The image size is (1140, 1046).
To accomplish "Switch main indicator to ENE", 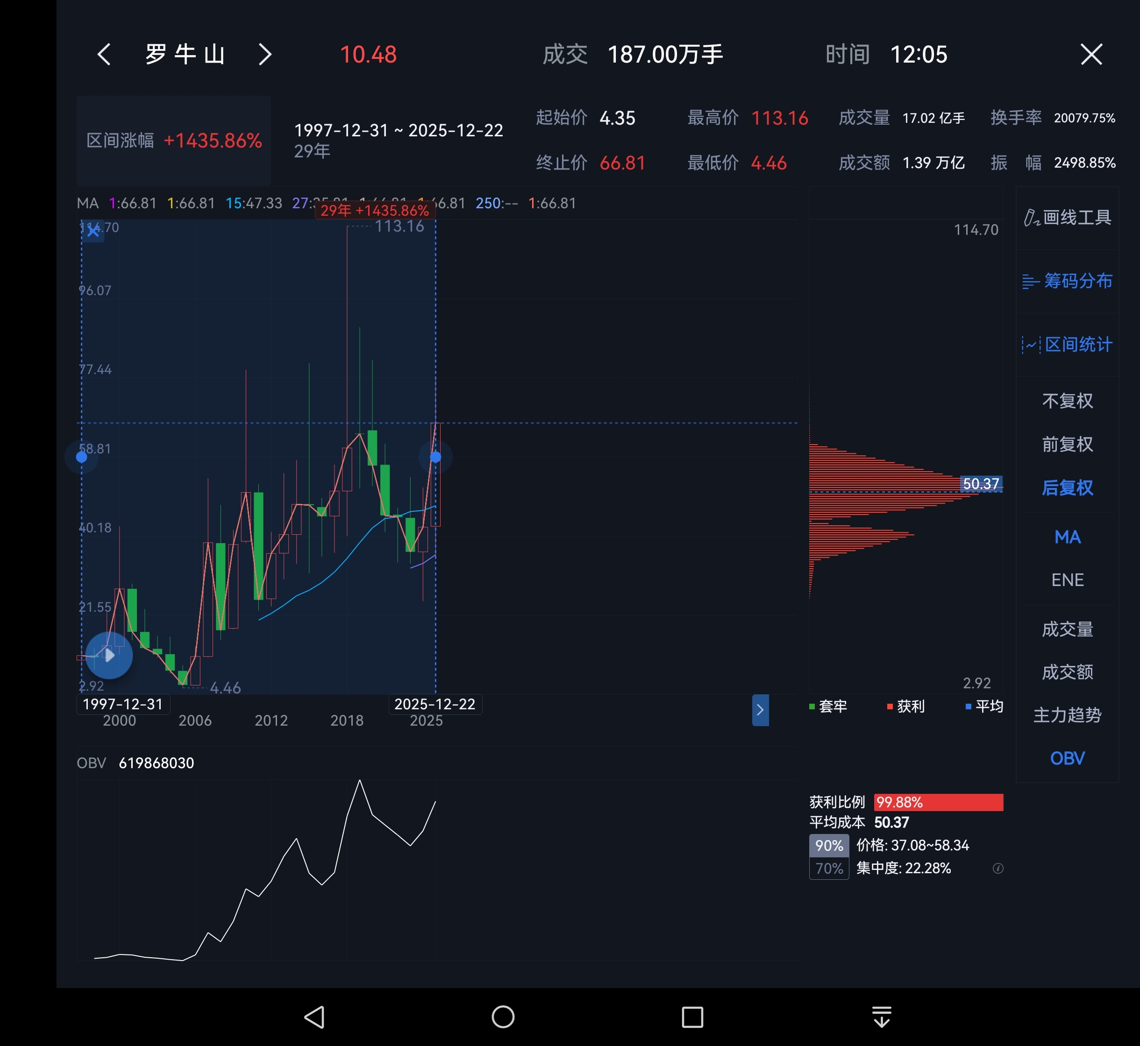I will (1067, 580).
